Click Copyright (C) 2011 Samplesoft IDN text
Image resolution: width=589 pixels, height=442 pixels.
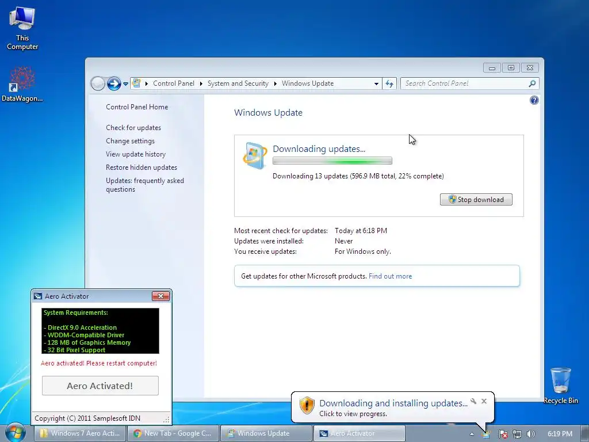click(87, 418)
